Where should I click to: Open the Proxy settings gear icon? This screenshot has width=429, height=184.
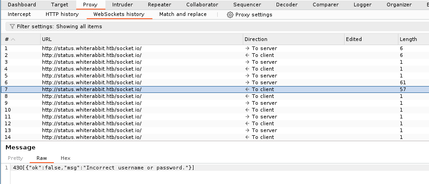230,15
